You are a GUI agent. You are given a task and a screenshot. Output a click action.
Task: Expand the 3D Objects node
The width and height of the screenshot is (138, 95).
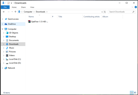[x=4, y=33]
